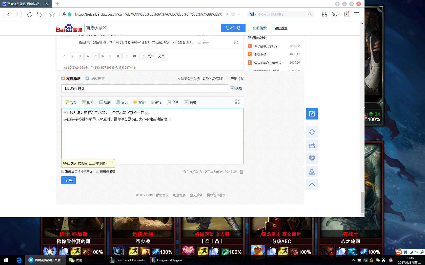425x265 pixels.
Task: Click the heart-shaped floating sidebar button
Action: tap(312, 158)
